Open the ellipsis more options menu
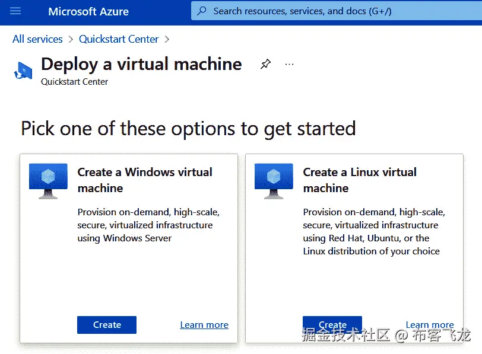The image size is (482, 354). pos(289,64)
